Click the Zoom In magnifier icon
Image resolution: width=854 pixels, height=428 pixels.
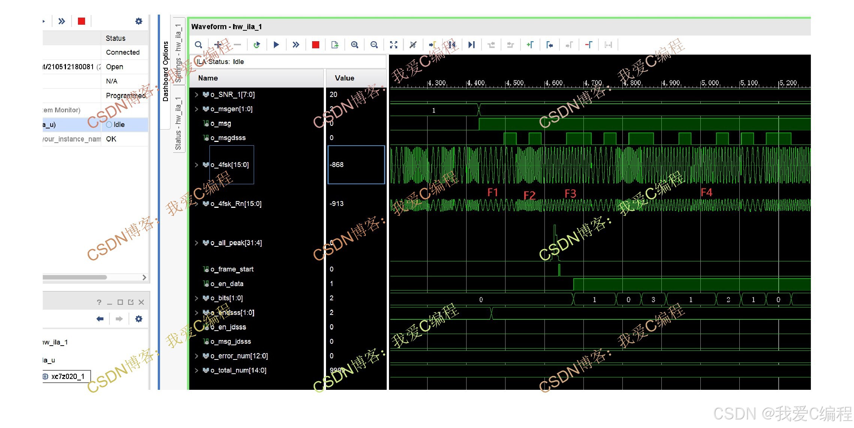(x=354, y=45)
